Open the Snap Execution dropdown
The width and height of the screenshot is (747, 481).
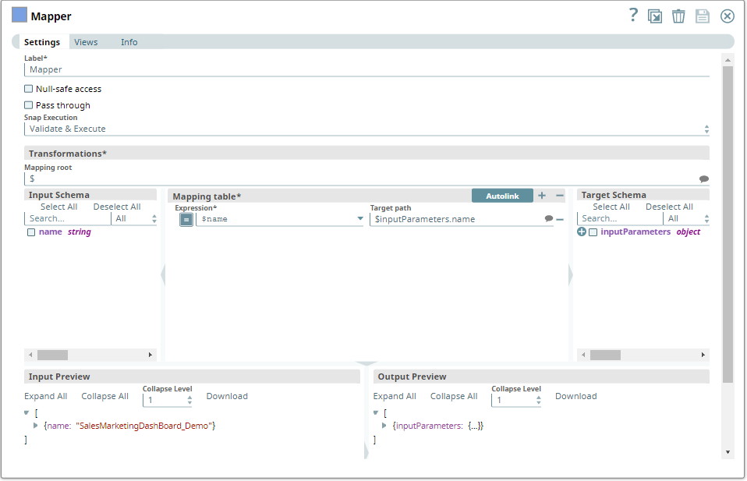coord(366,129)
